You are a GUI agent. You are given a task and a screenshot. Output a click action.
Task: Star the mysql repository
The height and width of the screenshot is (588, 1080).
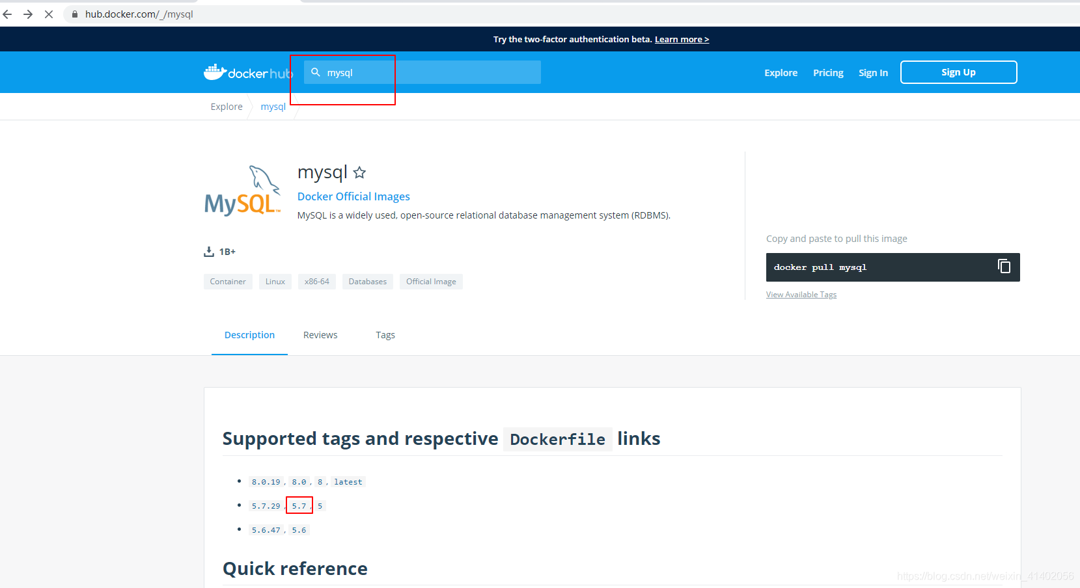coord(359,172)
